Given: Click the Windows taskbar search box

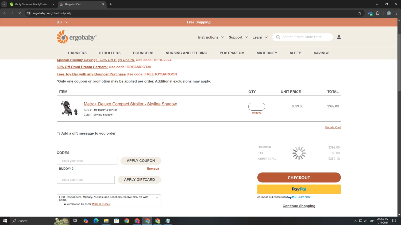Looking at the screenshot, I should (x=40, y=221).
